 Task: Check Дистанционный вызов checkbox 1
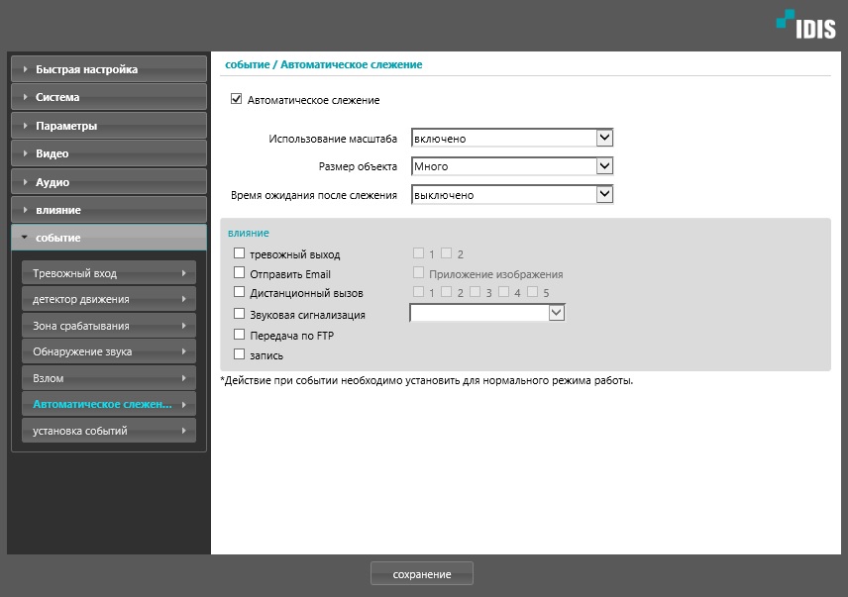tap(418, 292)
